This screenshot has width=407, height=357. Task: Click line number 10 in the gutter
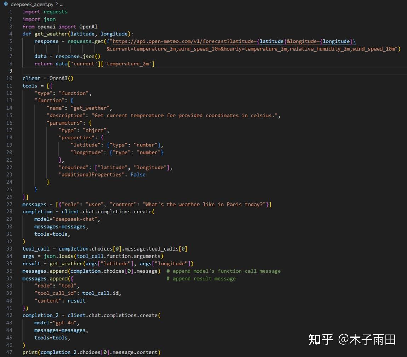pyautogui.click(x=10, y=78)
